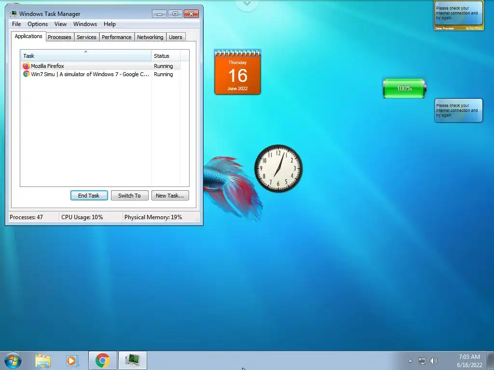Select the Google Chrome task icon
The width and height of the screenshot is (494, 370).
click(26, 74)
